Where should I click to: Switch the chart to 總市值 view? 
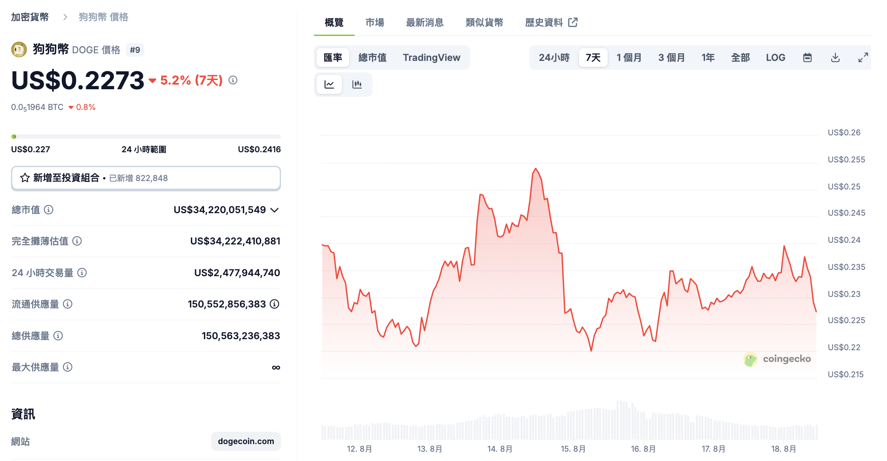pyautogui.click(x=373, y=57)
